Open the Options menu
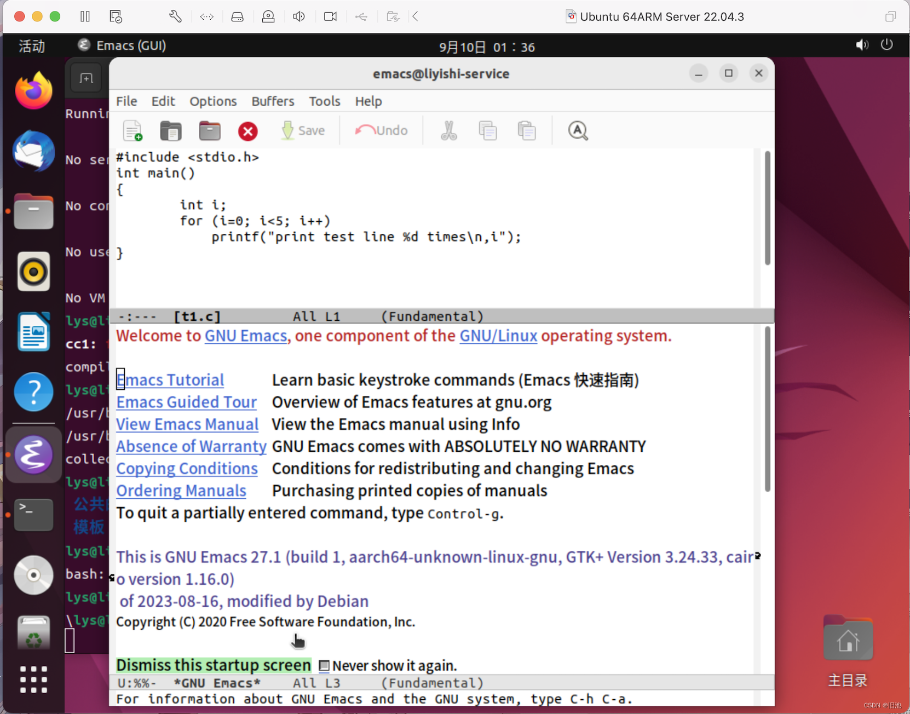Image resolution: width=910 pixels, height=714 pixels. tap(213, 101)
